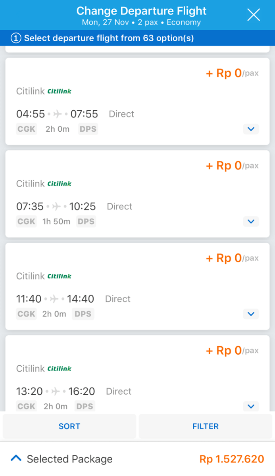
Task: Tap the airplane icon on 04:55 flight
Action: pos(58,114)
